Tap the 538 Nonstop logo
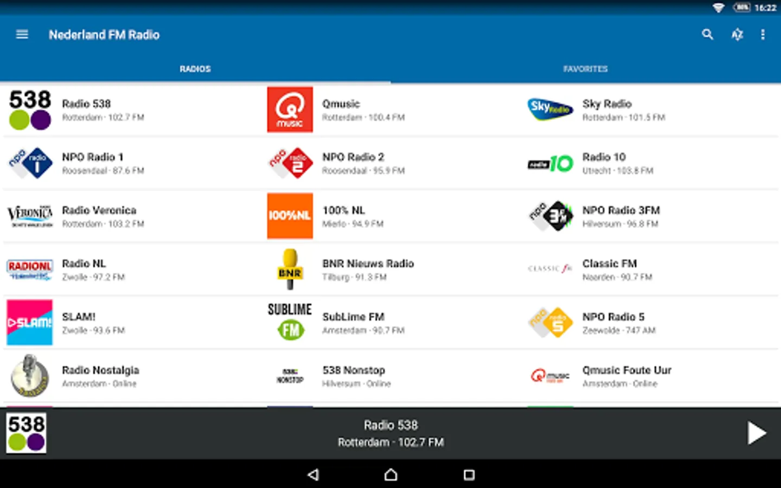The width and height of the screenshot is (781, 488). (x=290, y=376)
